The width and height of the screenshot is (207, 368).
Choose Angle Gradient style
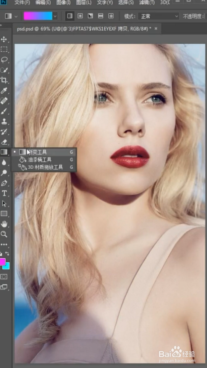point(90,16)
